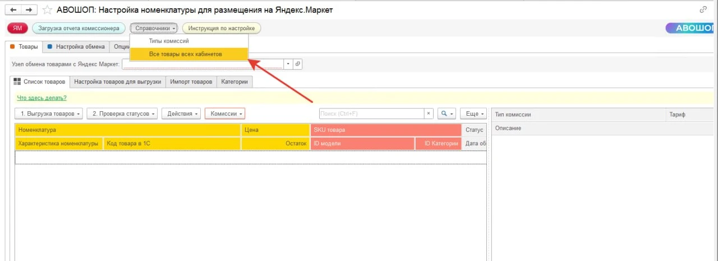Copy link using the chain icon
The width and height of the screenshot is (718, 261).
coord(703,10)
